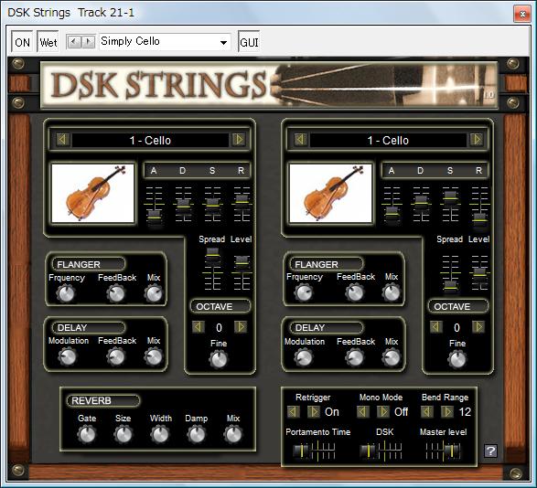Click left layer cello thumbnail image
Viewport: 537px width, 488px height.
click(x=92, y=194)
